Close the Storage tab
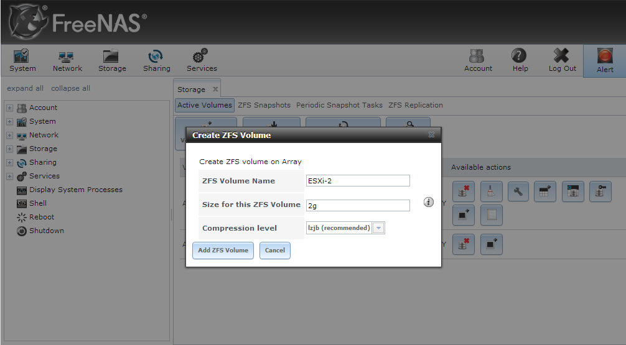The image size is (626, 345). 215,90
